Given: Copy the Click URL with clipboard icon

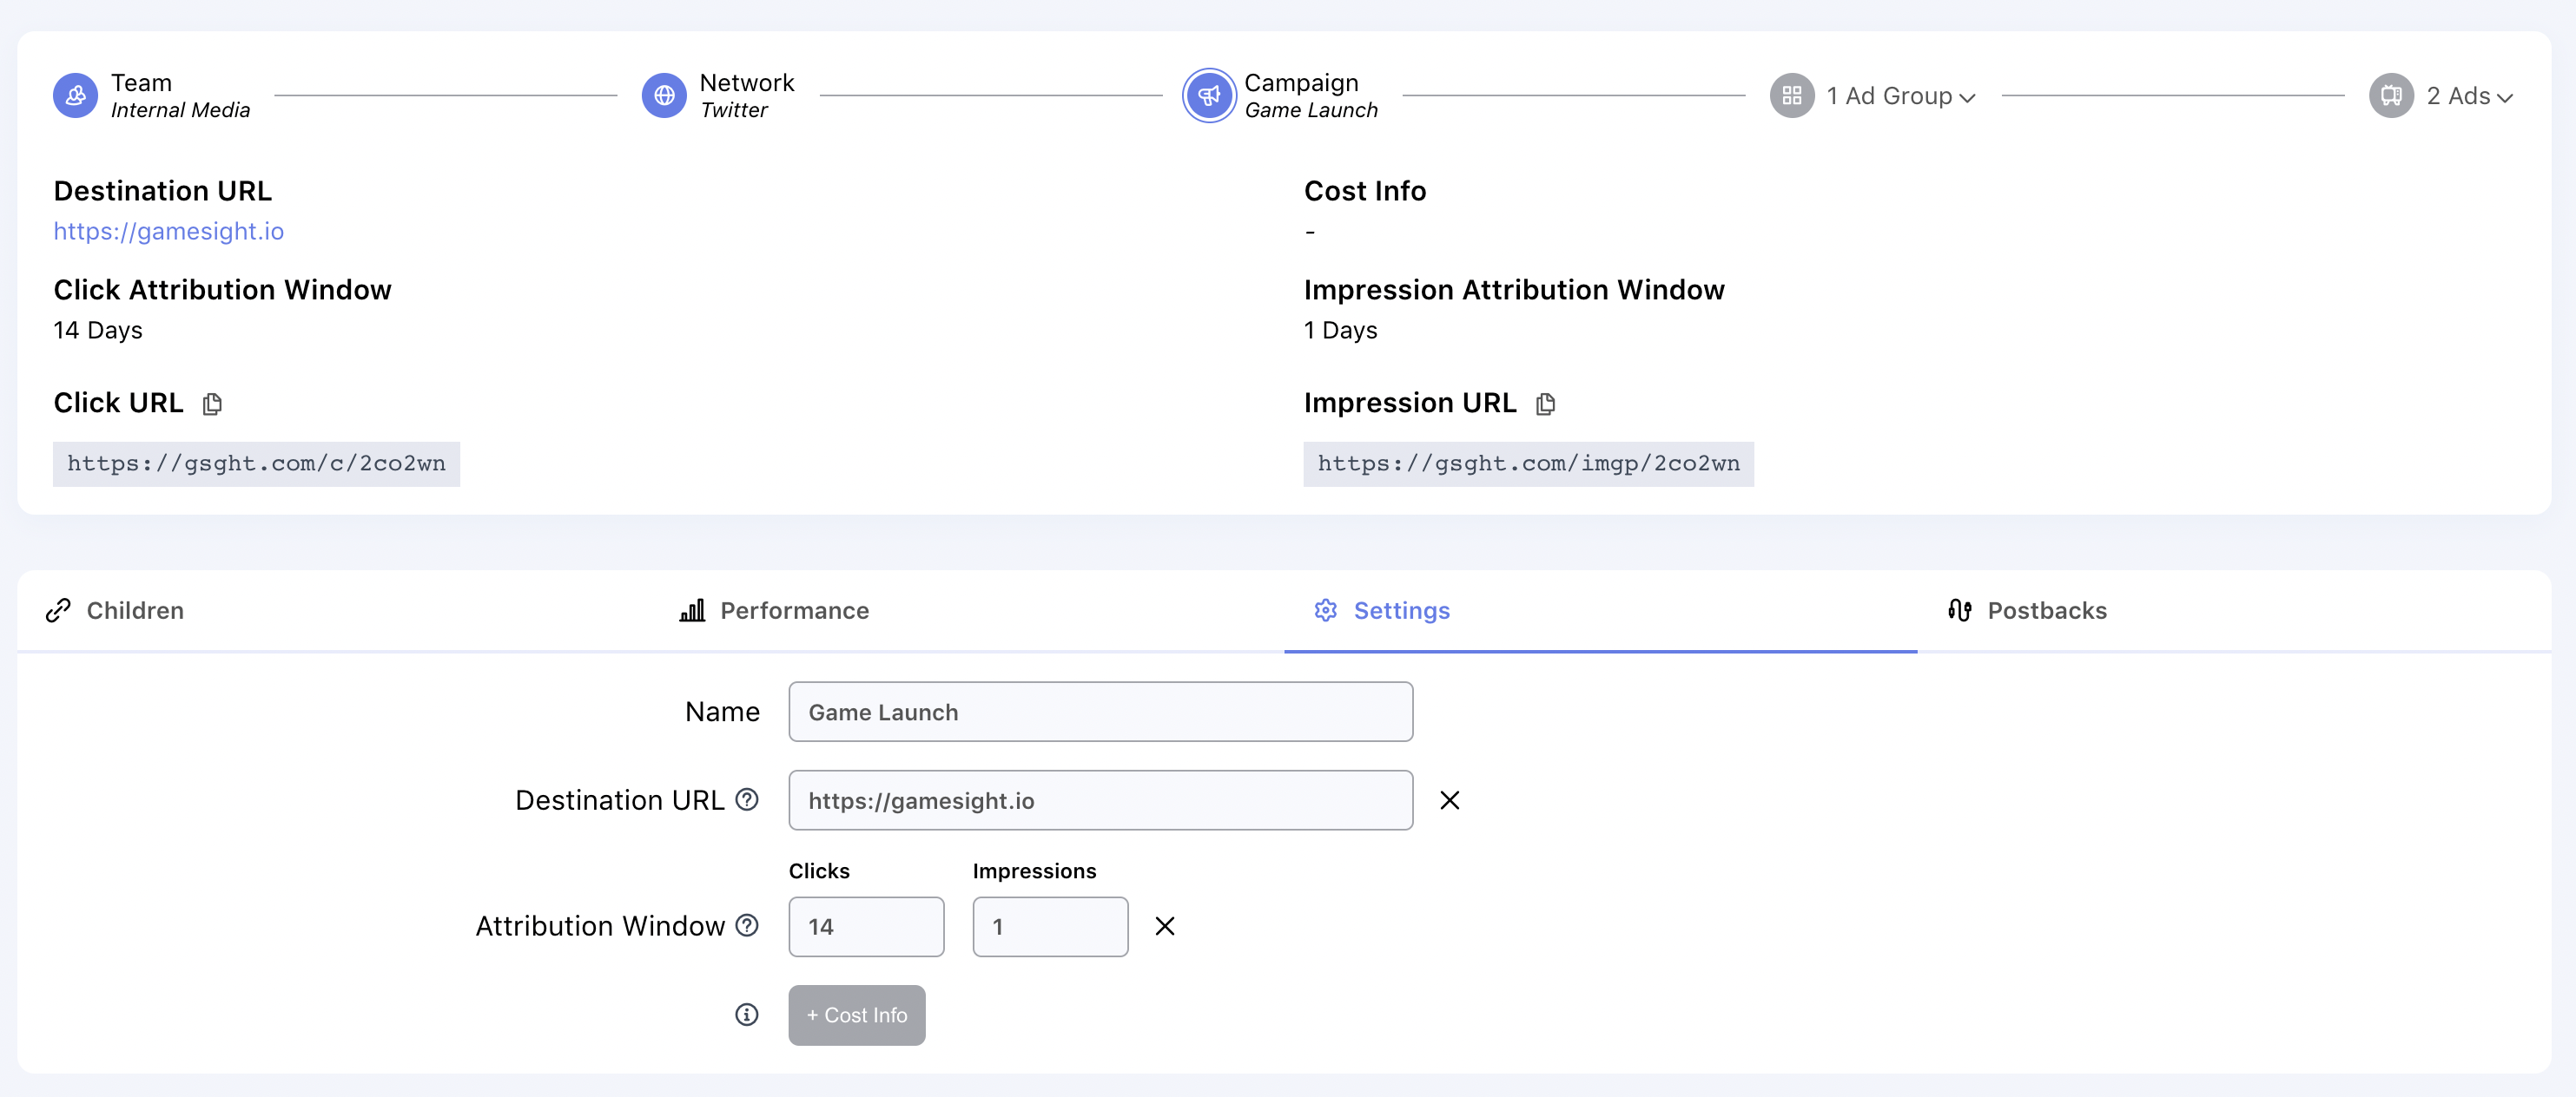Looking at the screenshot, I should (x=212, y=404).
